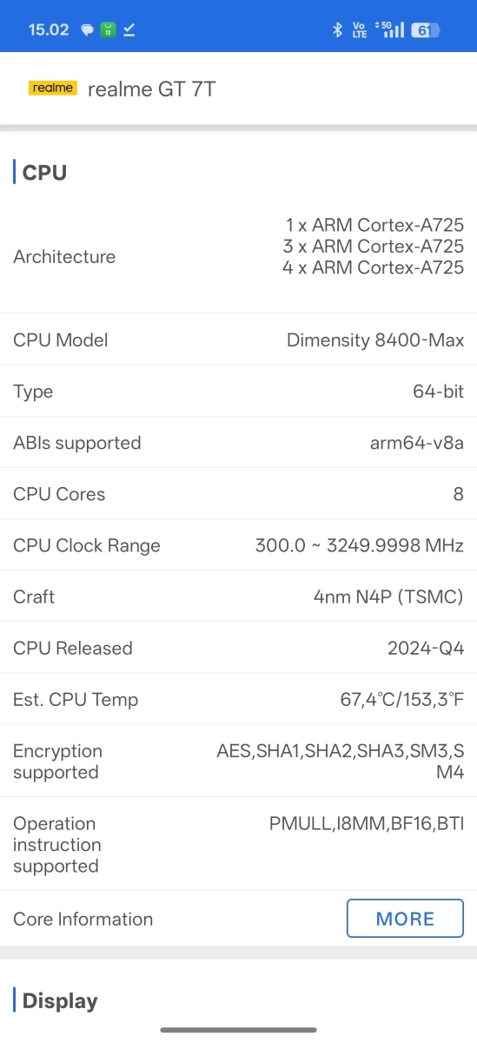
Task: Tap the status bar clock 15.02
Action: tap(49, 30)
